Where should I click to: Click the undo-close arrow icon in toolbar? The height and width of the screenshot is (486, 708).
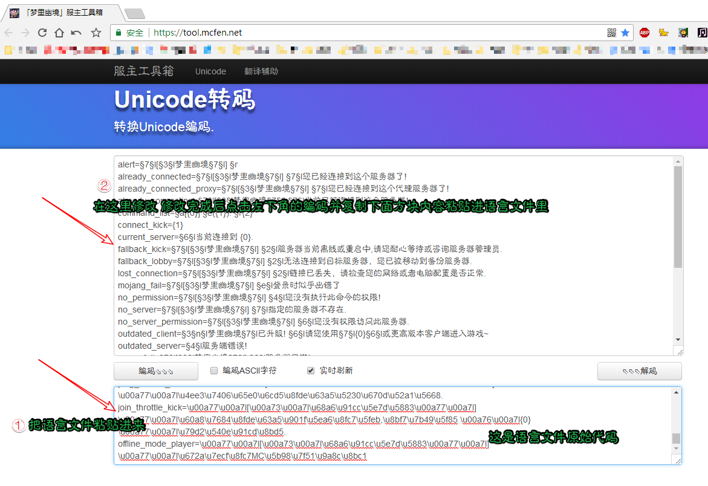(76, 33)
